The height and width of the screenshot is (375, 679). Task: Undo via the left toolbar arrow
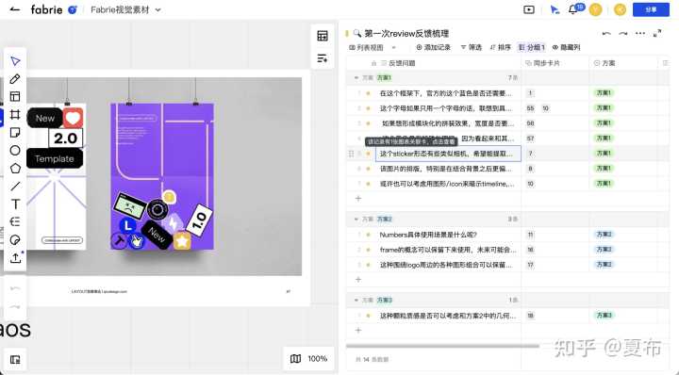(x=15, y=288)
